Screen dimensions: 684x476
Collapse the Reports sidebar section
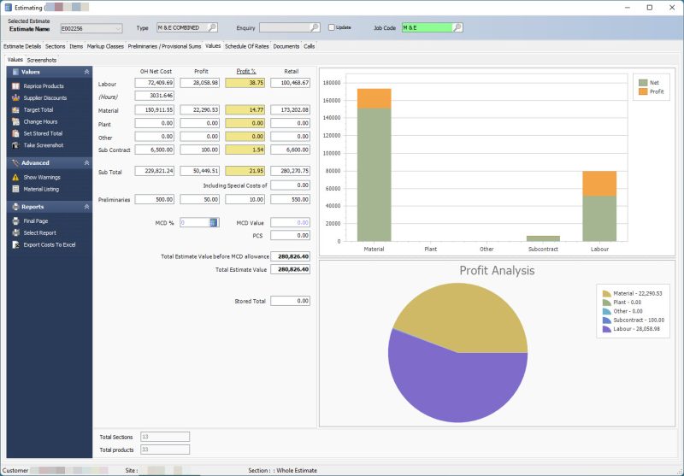[x=85, y=207]
